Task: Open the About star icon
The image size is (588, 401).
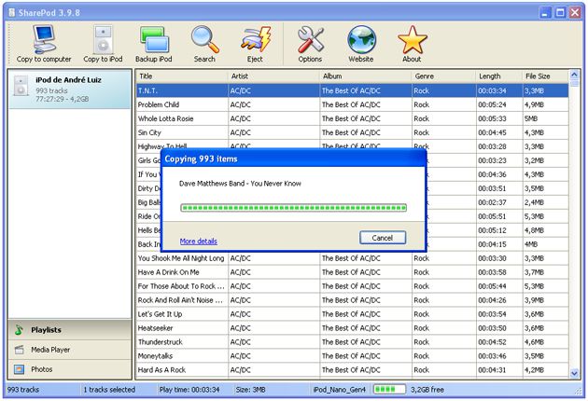Action: pyautogui.click(x=412, y=44)
